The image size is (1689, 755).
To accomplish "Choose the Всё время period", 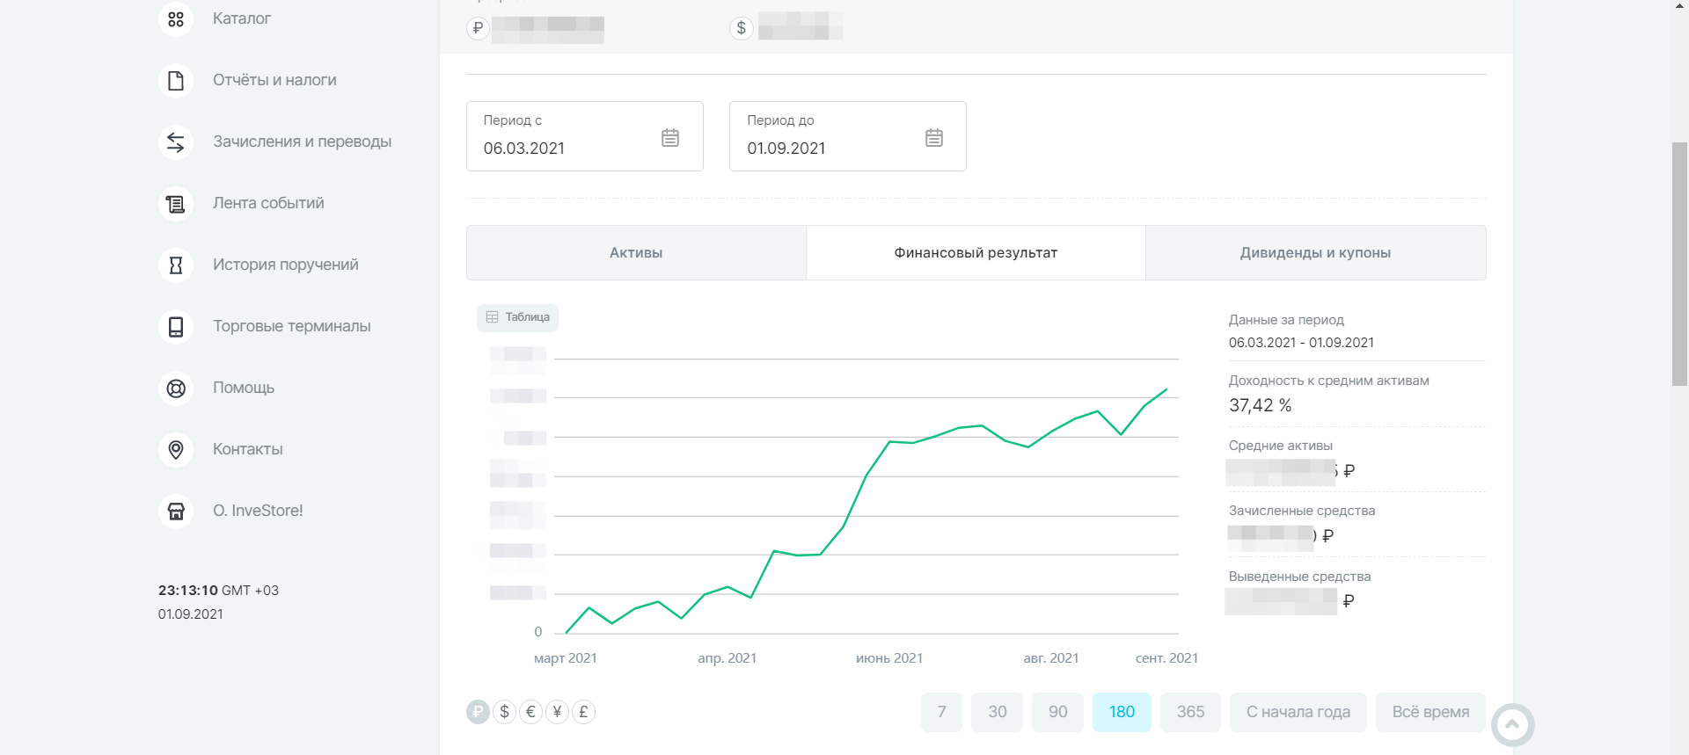I will pyautogui.click(x=1430, y=712).
